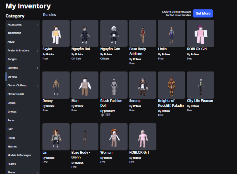The width and height of the screenshot is (237, 174).
Task: Click the My Inventory heading
Action: (x=28, y=6)
